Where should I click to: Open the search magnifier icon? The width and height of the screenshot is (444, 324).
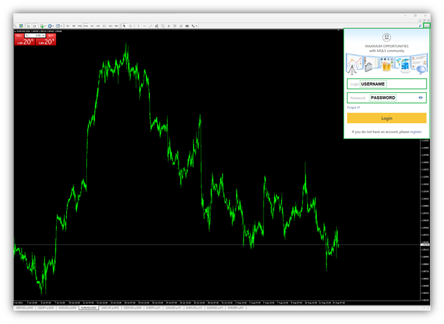(x=419, y=25)
